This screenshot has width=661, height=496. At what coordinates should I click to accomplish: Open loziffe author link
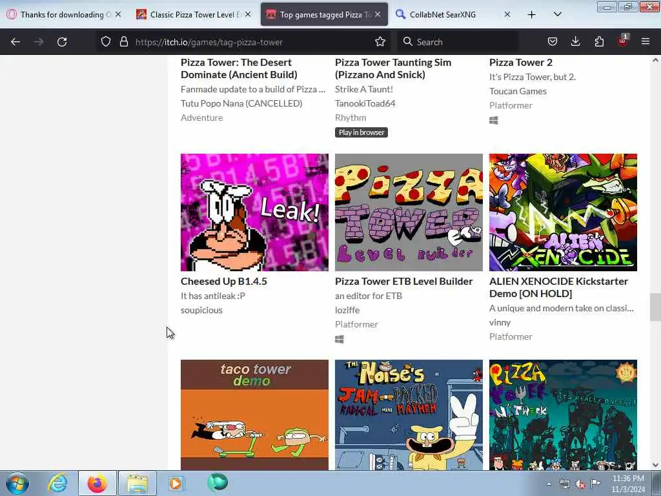pyautogui.click(x=347, y=310)
